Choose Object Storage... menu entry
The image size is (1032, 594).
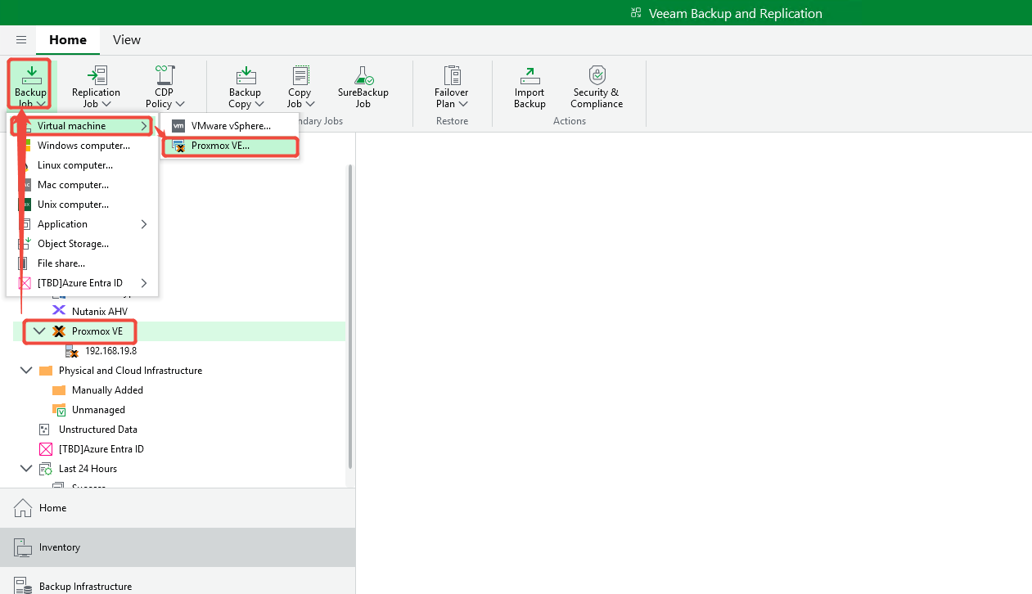click(82, 244)
